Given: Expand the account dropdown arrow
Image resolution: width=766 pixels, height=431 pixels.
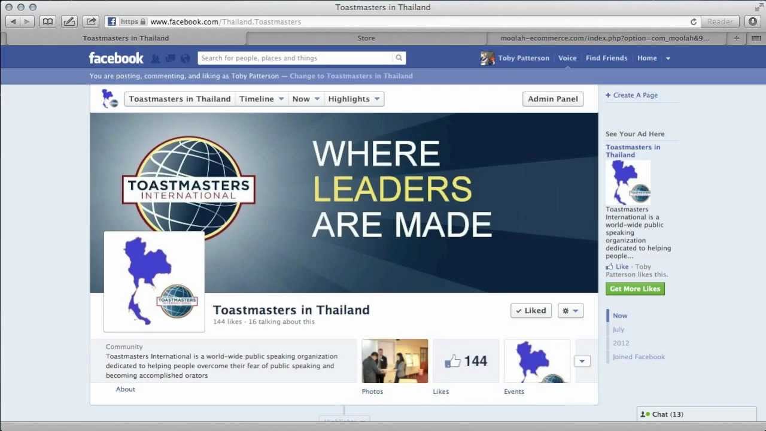Looking at the screenshot, I should point(668,59).
